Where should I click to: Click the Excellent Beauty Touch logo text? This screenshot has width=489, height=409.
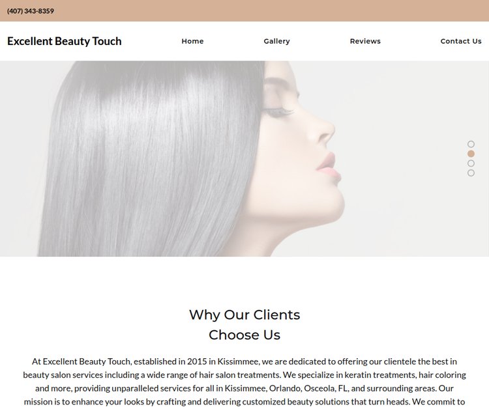pos(65,41)
